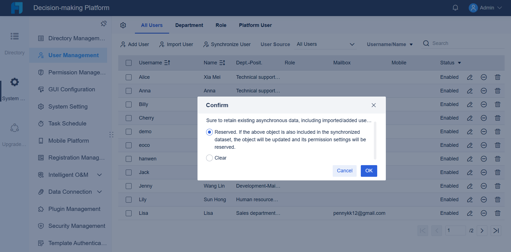The height and width of the screenshot is (252, 511).
Task: Click the Synchronize User button
Action: click(x=227, y=44)
